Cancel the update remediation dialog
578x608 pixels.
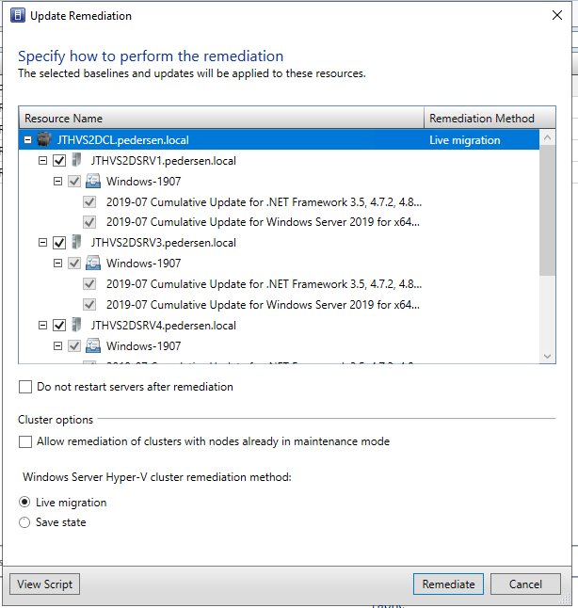525,584
